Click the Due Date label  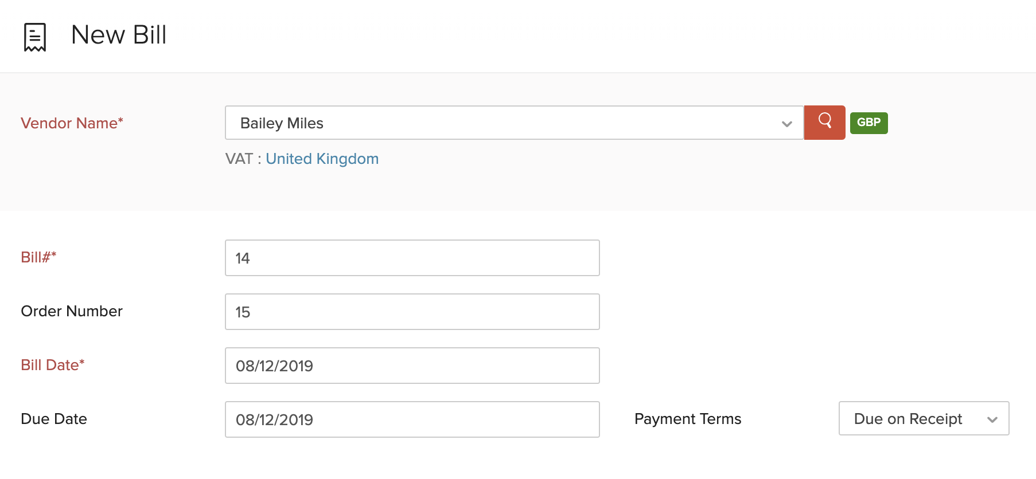[x=54, y=419]
